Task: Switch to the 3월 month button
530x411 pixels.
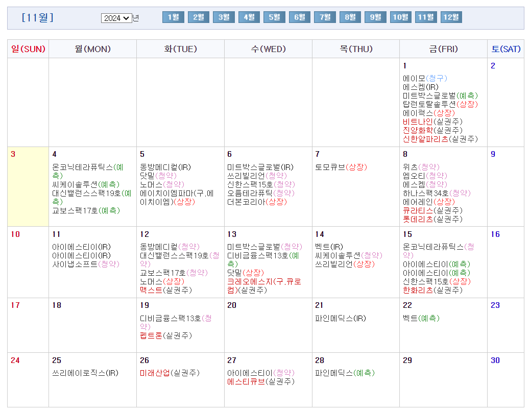Action: tap(224, 17)
